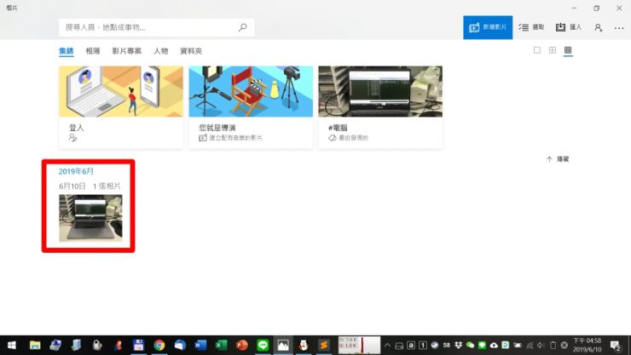Open the three-dot more options menu
This screenshot has width=631, height=355.
619,27
